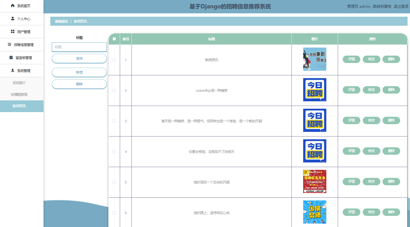Click the 删除 button below 新增
The width and height of the screenshot is (410, 227).
tap(79, 84)
